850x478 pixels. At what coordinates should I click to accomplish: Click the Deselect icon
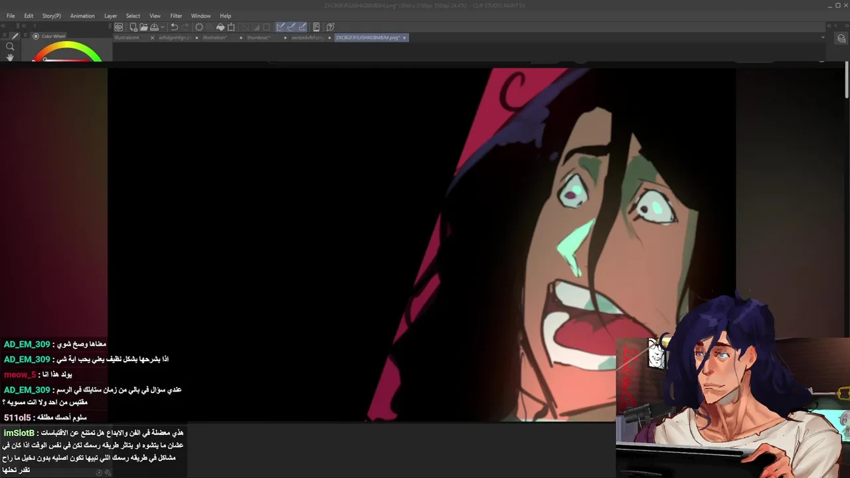(x=245, y=27)
